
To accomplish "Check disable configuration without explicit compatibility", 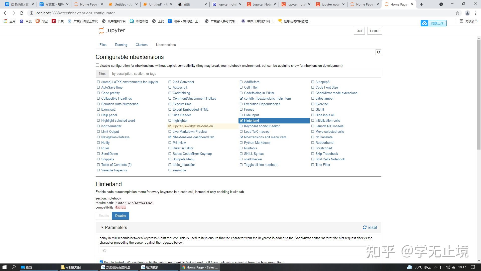I will coord(97,65).
